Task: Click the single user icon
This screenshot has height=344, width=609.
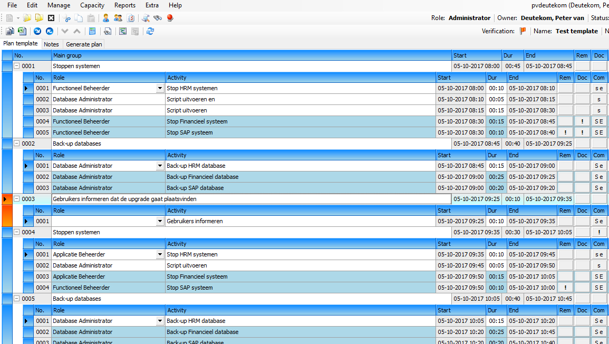Action: coord(105,18)
